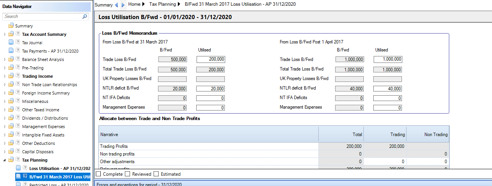Click the Trading column header
492x186 pixels.
pos(384,134)
